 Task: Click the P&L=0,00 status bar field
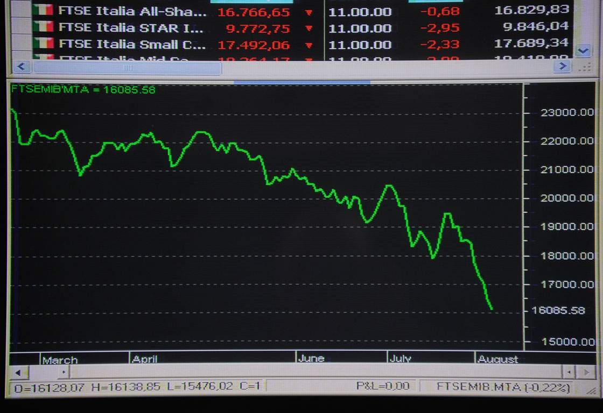pyautogui.click(x=383, y=386)
